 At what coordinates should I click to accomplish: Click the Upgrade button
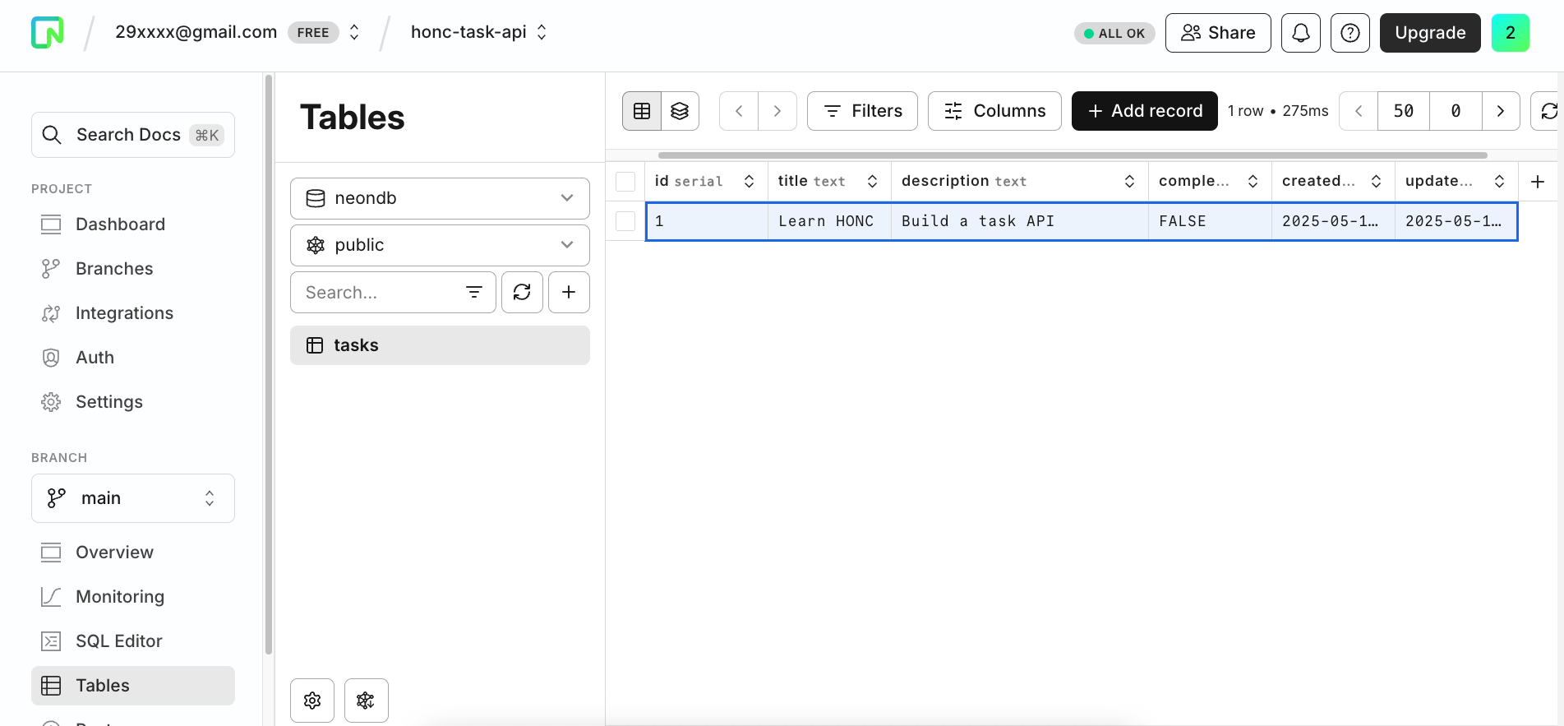coord(1429,33)
